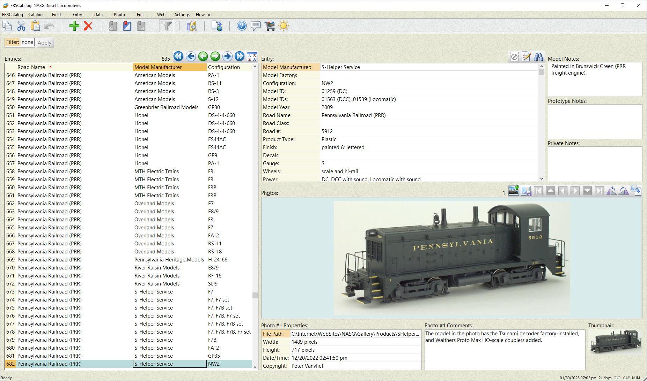Click the green right arrow button
The image size is (647, 381).
click(215, 56)
